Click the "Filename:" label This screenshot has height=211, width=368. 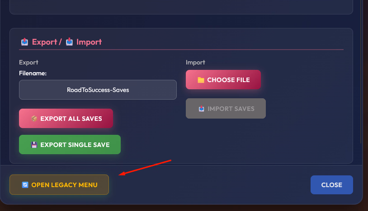pos(33,73)
